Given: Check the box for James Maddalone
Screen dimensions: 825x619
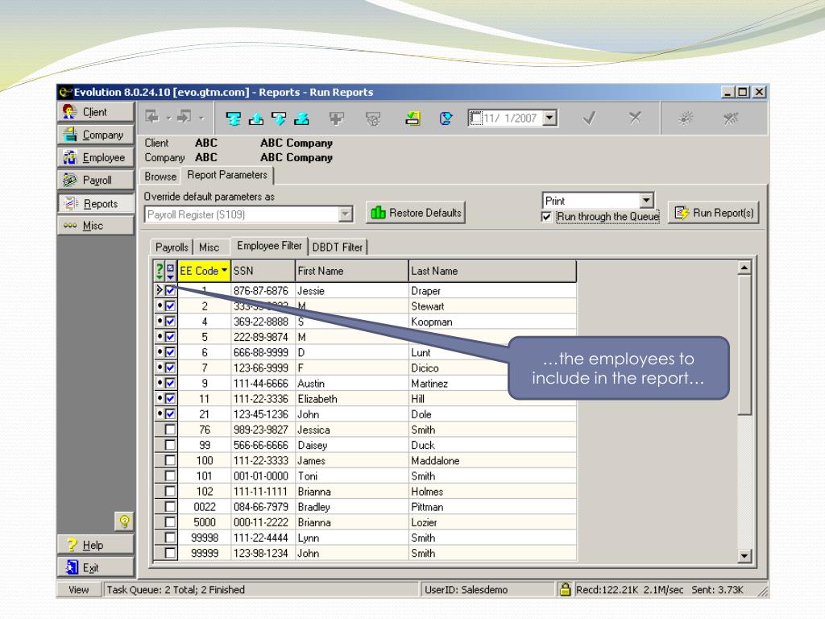Looking at the screenshot, I should pyautogui.click(x=170, y=460).
